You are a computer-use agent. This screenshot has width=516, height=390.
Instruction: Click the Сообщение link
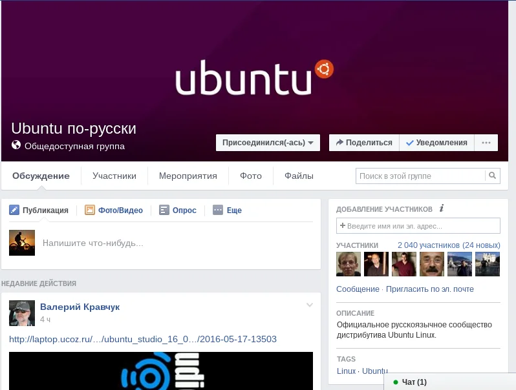(358, 289)
